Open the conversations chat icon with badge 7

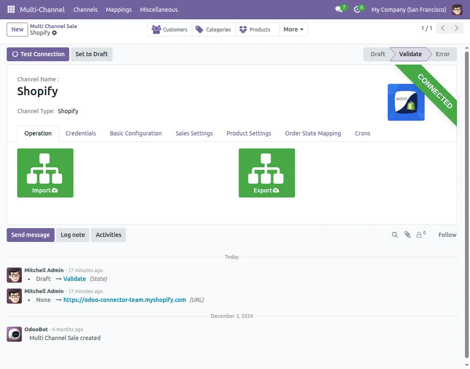click(x=341, y=9)
